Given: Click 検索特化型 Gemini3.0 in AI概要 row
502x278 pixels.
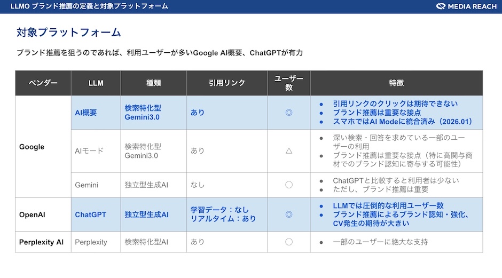Looking at the screenshot, I should click(143, 113).
